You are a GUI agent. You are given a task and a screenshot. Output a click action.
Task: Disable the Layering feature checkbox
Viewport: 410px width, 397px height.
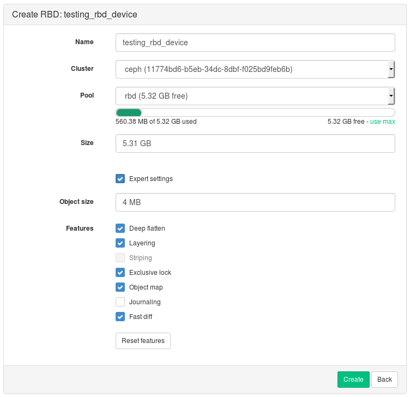[x=120, y=243]
